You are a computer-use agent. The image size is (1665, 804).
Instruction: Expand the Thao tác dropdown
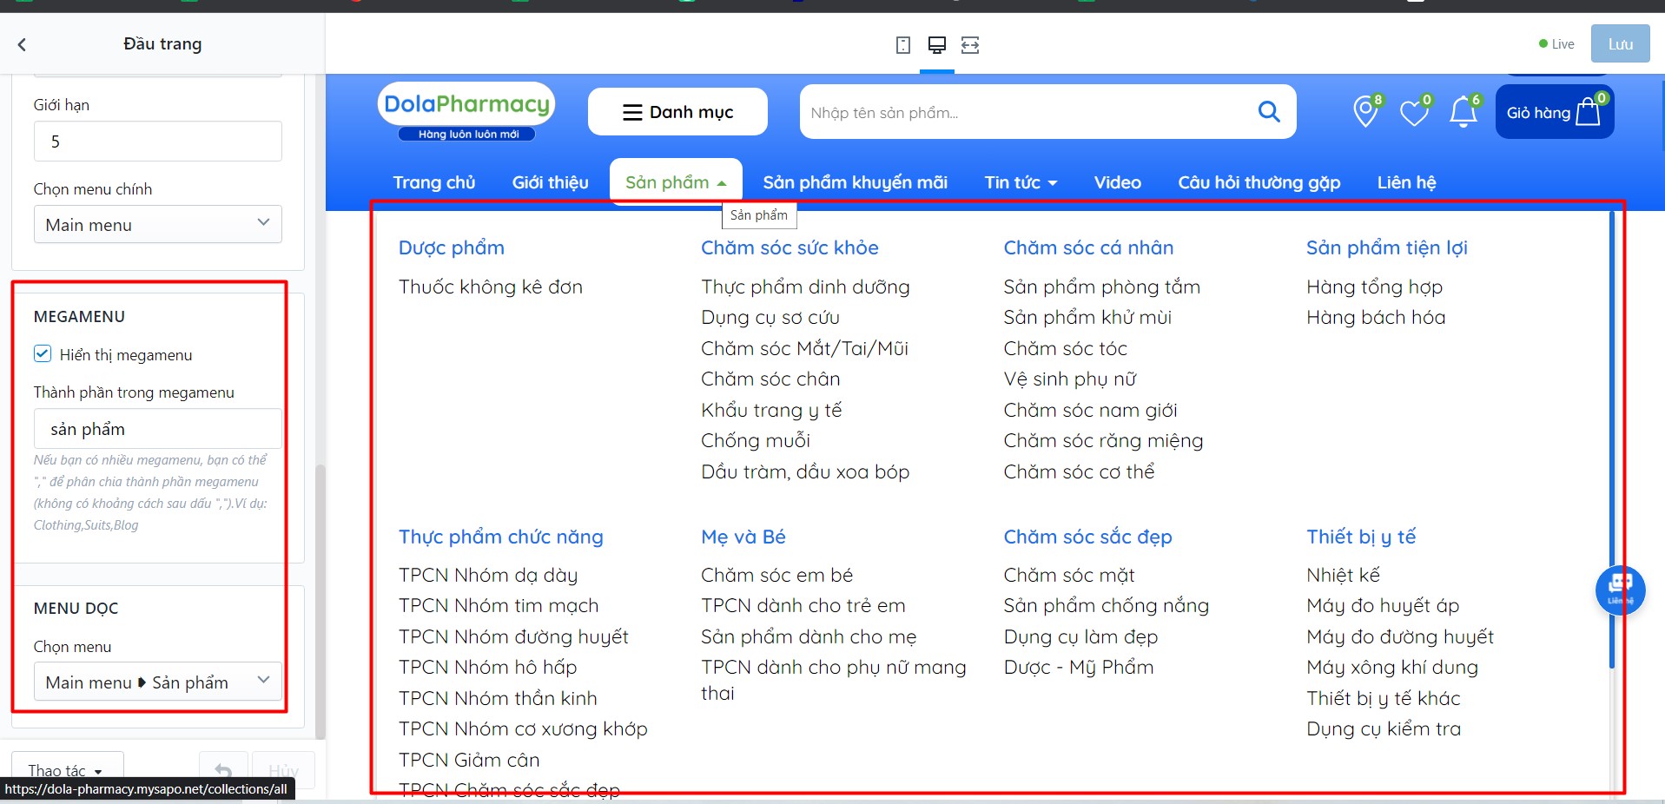tap(67, 770)
